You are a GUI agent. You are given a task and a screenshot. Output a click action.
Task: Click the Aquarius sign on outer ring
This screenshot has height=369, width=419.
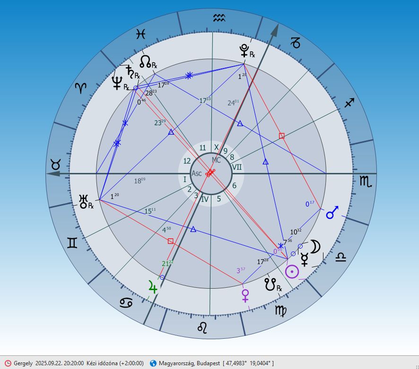(219, 18)
